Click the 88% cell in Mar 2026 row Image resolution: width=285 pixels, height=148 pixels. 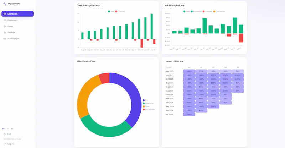201,99
